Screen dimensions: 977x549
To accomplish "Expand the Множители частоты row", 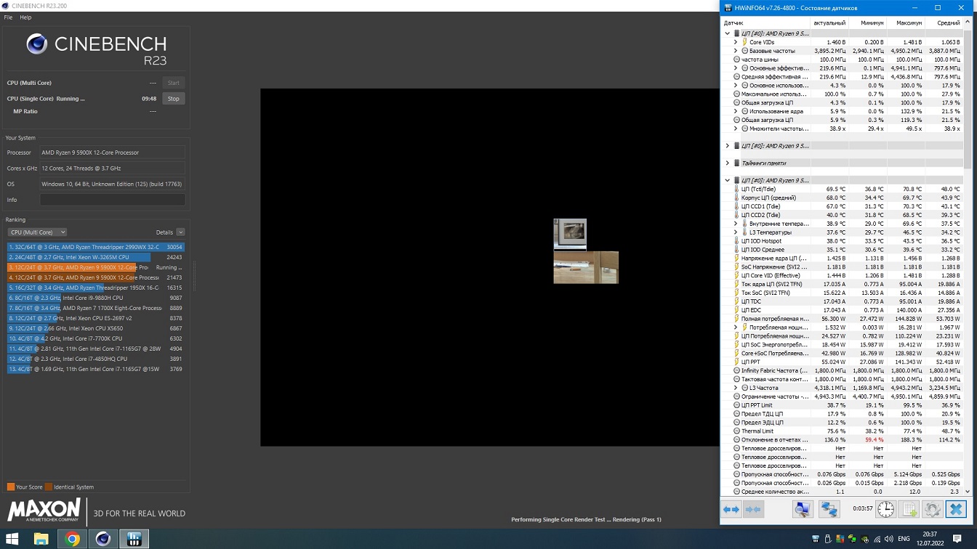I will coord(735,129).
